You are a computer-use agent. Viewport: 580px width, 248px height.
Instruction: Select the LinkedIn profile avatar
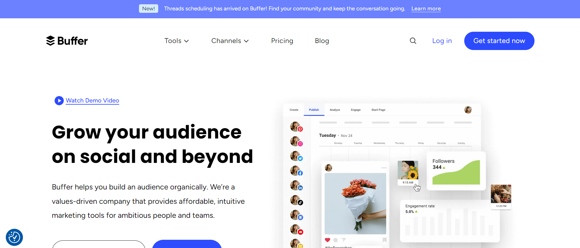coord(296,185)
